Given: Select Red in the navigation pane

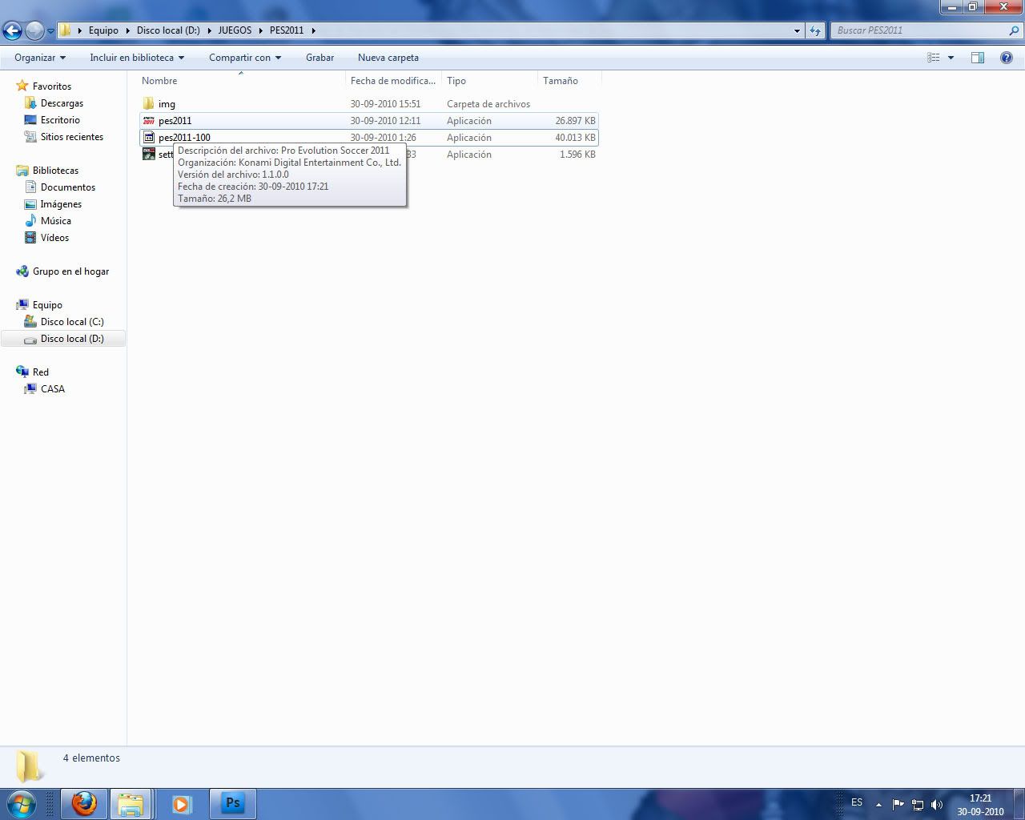Looking at the screenshot, I should tap(41, 372).
